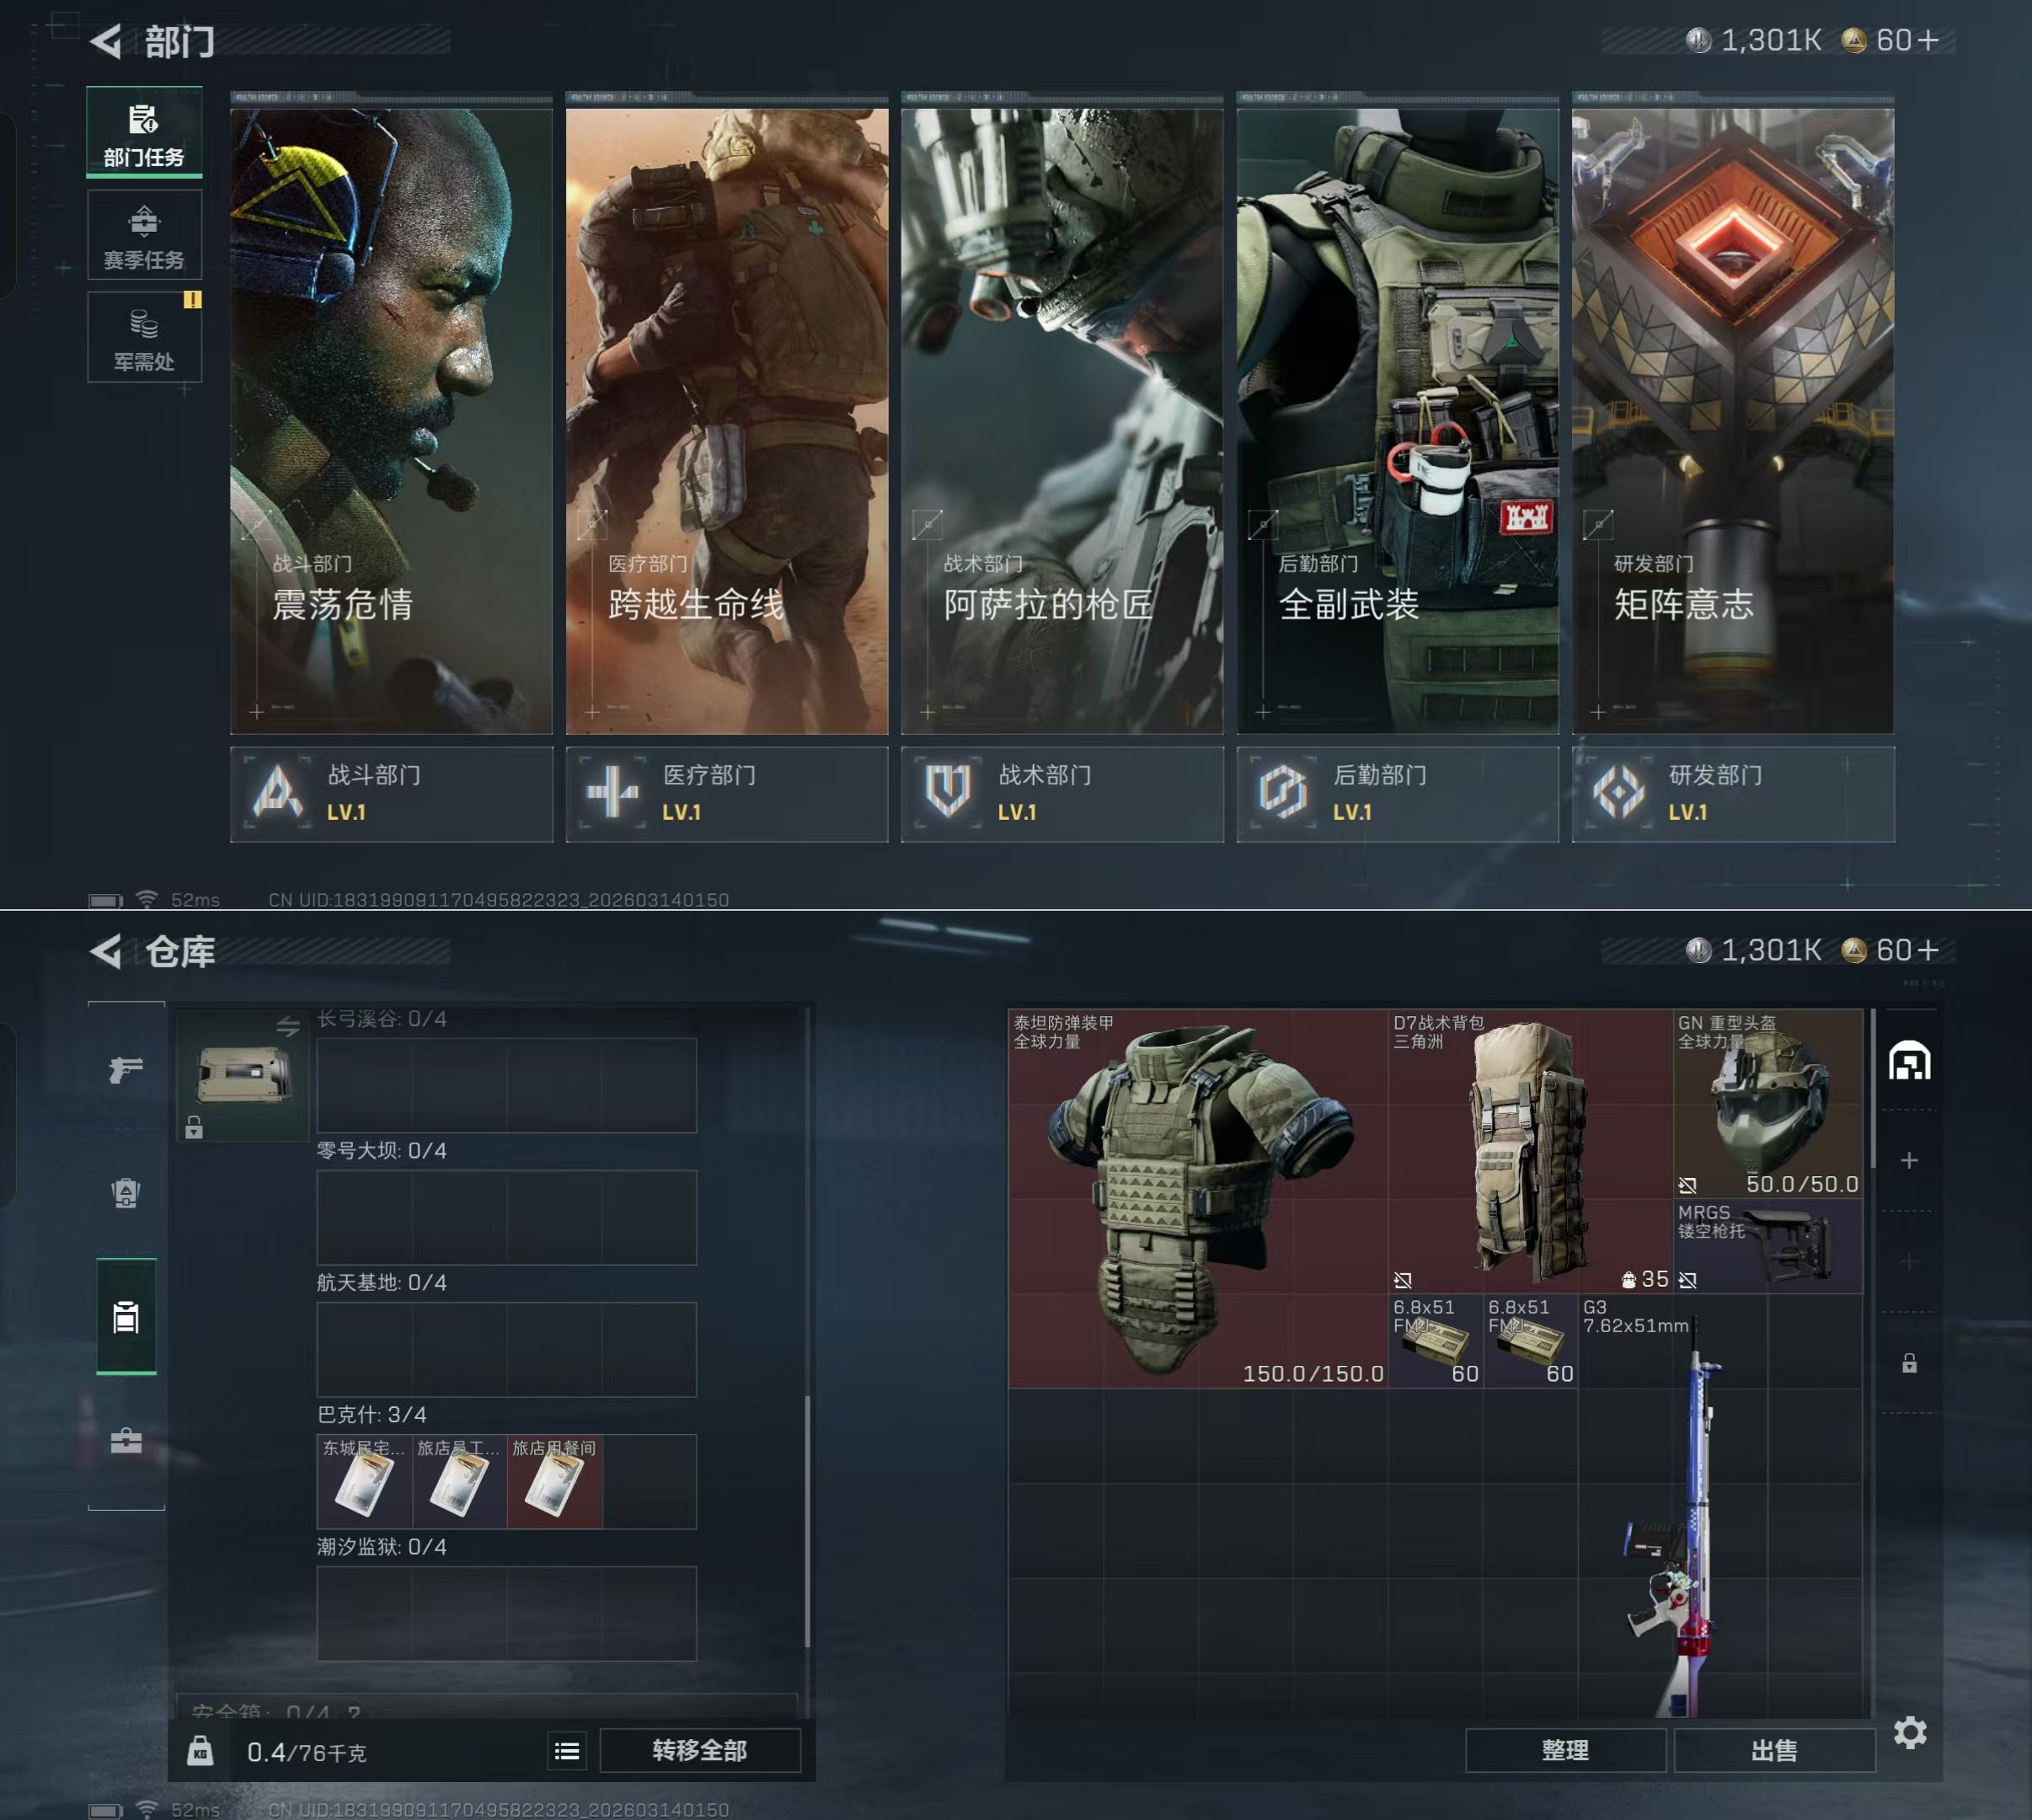Open the weapons category pistol icon
This screenshot has width=2032, height=1820.
click(x=126, y=1070)
